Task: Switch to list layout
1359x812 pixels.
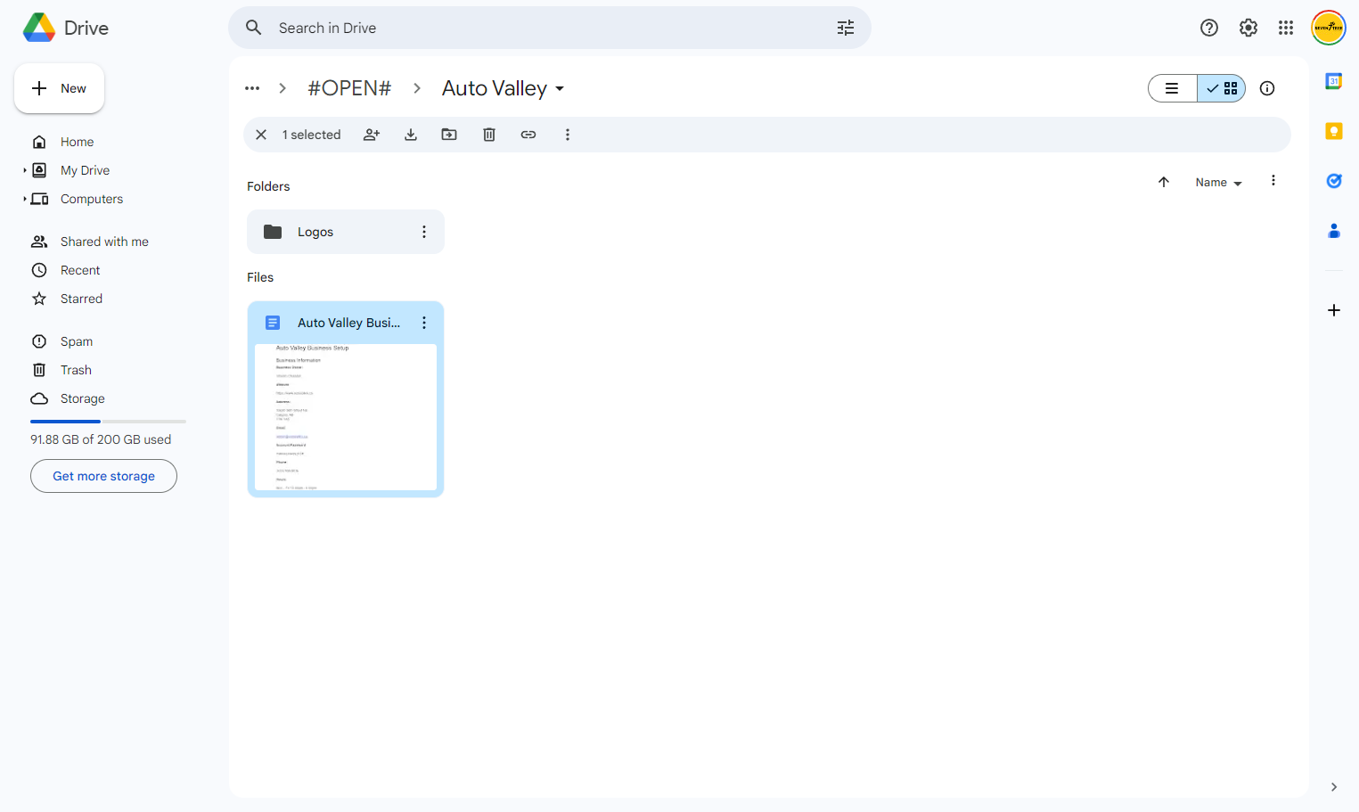Action: tap(1173, 88)
